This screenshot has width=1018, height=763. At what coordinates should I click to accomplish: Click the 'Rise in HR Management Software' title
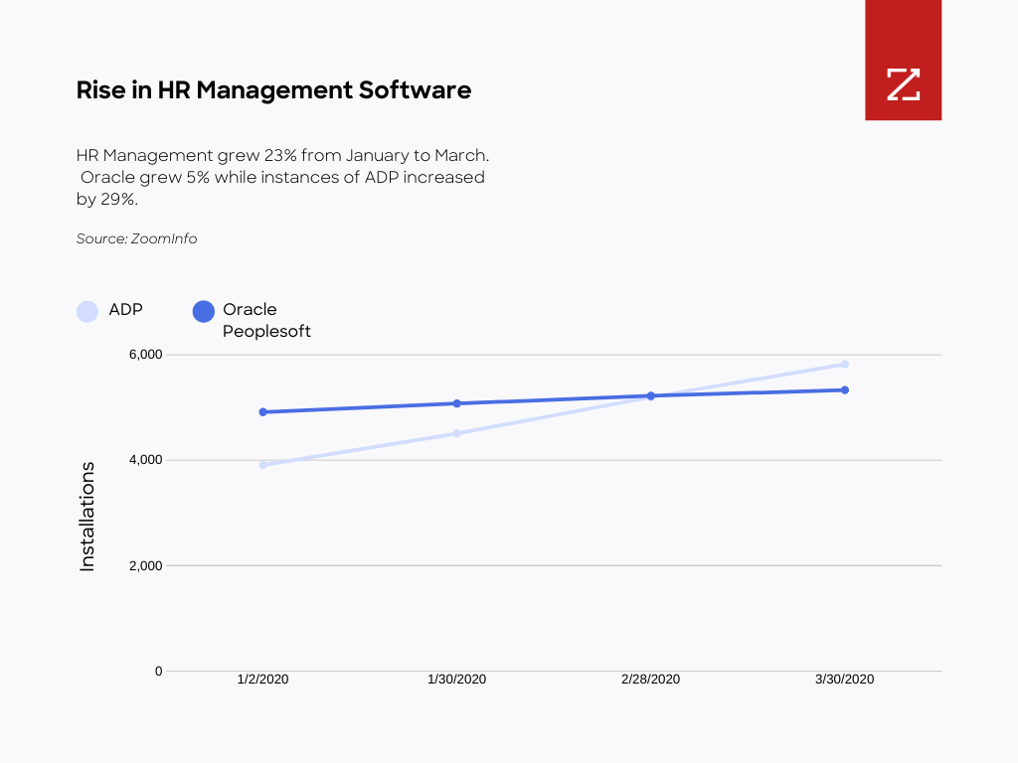pos(273,90)
